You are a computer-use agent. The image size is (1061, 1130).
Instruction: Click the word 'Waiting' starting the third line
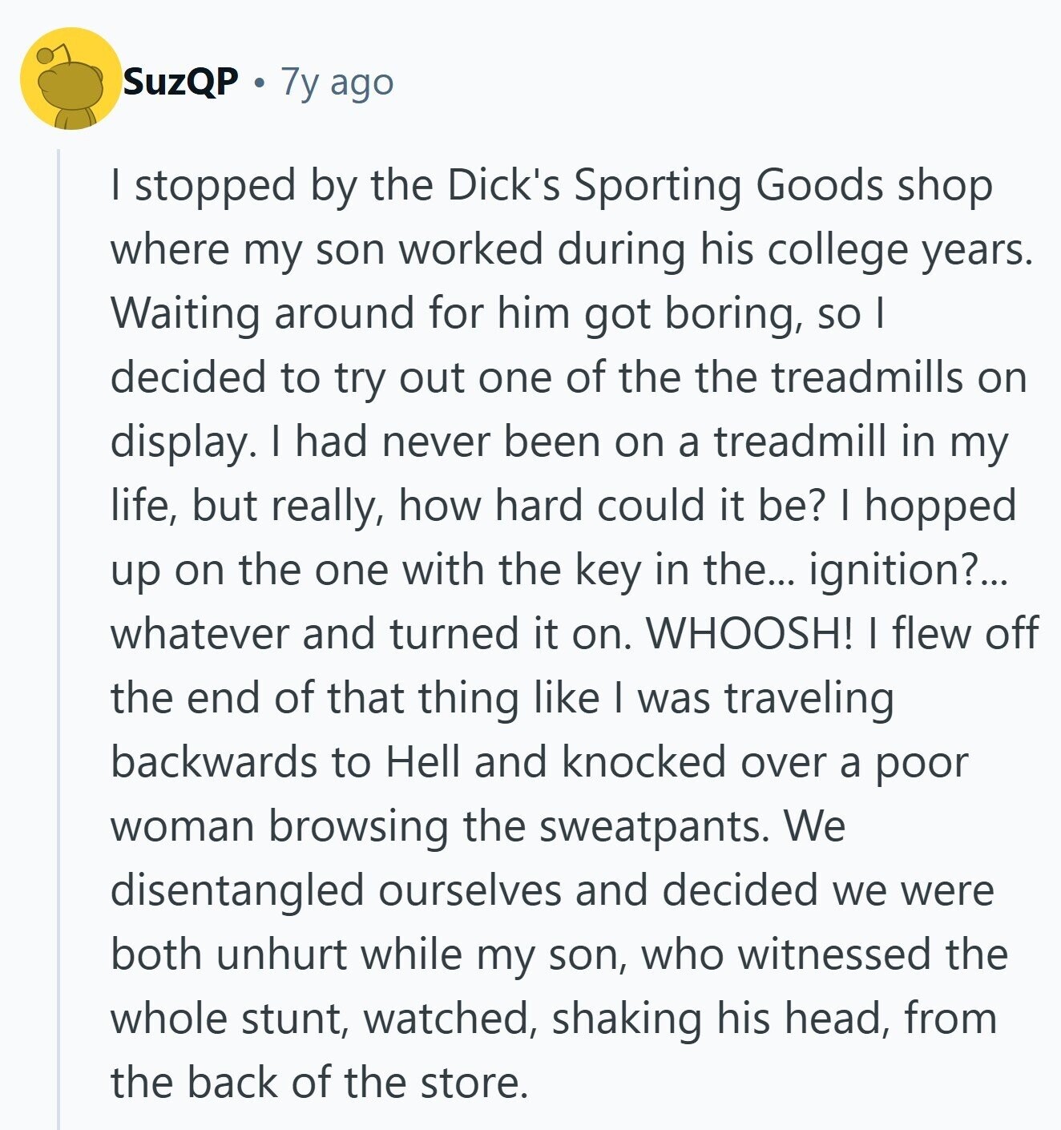[185, 313]
